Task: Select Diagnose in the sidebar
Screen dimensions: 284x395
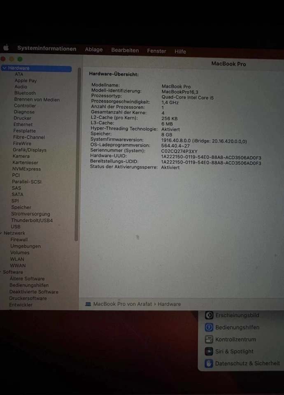Action: pos(24,112)
